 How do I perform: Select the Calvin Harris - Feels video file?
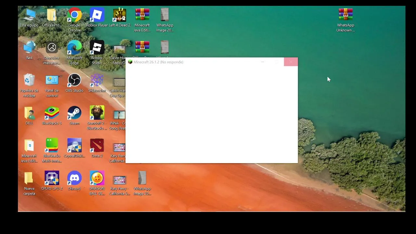pos(118,55)
